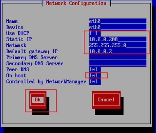Click the Ok button
This screenshot has width=156, height=133.
coord(38,100)
